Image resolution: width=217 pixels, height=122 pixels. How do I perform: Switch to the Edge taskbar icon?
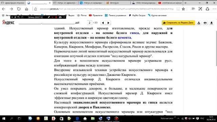pos(77,119)
